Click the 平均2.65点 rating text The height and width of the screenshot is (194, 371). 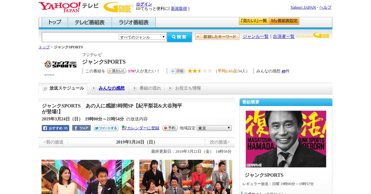[227, 71]
